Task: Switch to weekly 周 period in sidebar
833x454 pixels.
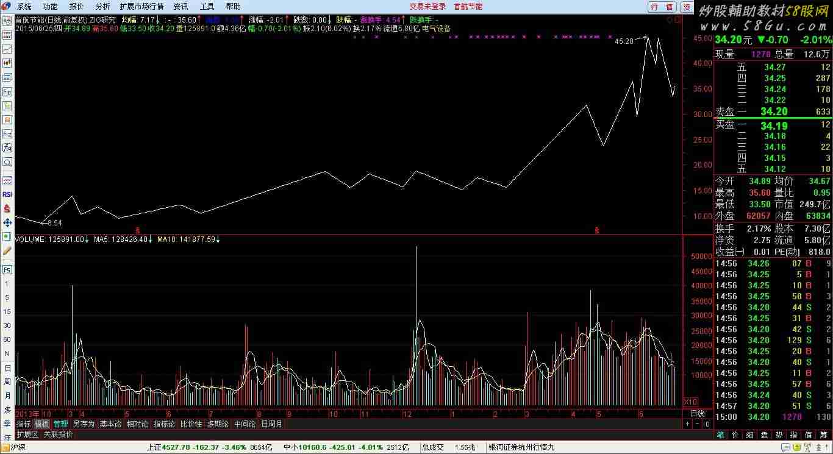Action: pos(7,381)
